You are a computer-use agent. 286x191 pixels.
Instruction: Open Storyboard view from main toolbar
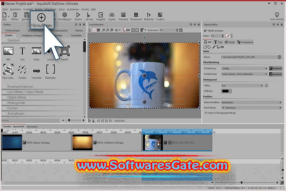click(136, 16)
